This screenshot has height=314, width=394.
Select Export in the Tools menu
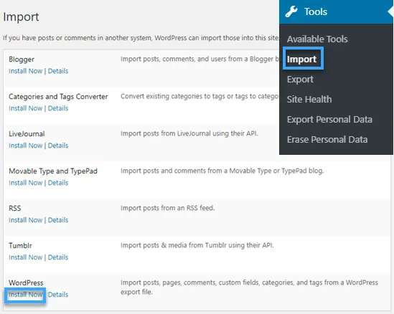(x=300, y=80)
